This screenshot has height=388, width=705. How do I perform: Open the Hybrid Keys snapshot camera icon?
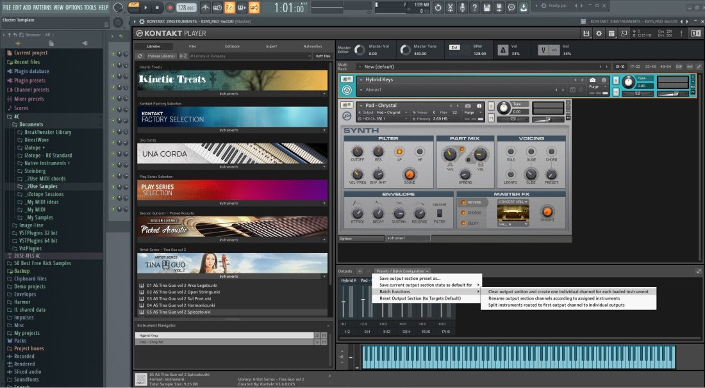pyautogui.click(x=592, y=80)
